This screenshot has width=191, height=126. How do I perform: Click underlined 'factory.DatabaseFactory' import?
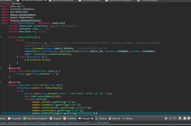point(26,20)
